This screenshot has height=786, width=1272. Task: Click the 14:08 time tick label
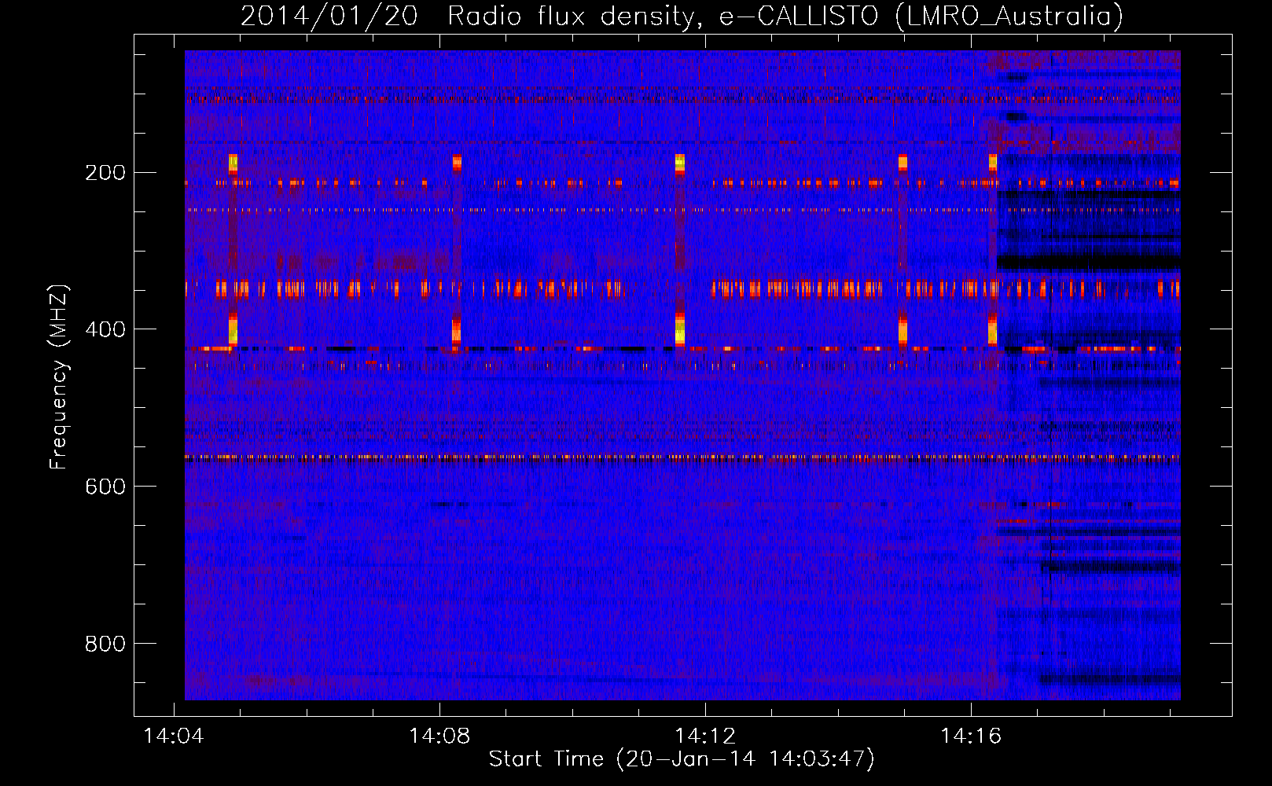click(x=439, y=736)
